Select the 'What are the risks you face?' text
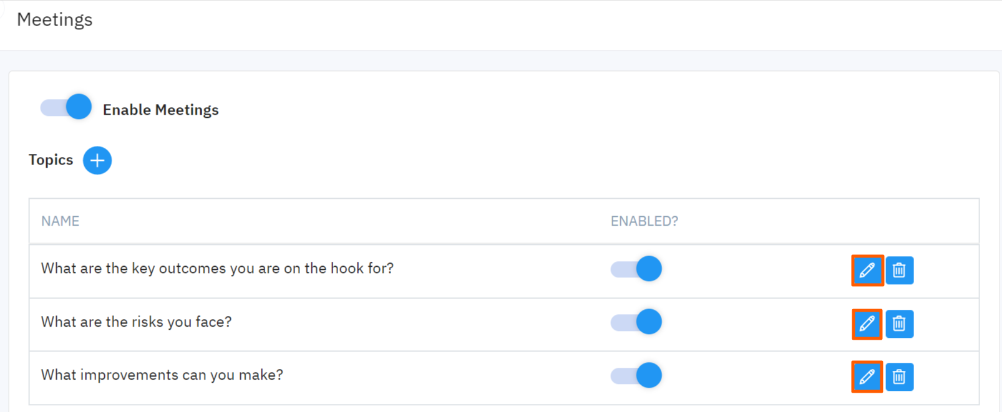The image size is (1002, 412). [136, 322]
